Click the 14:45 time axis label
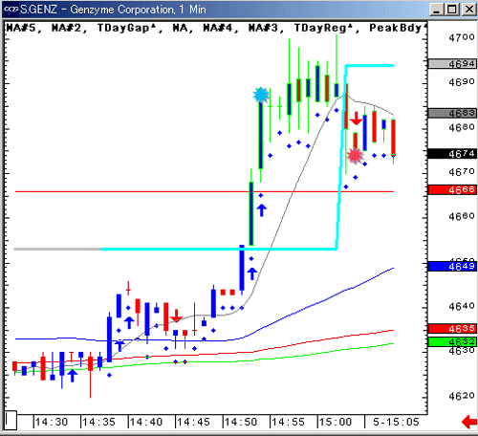Screen dimensions: 478x436 click(x=193, y=422)
